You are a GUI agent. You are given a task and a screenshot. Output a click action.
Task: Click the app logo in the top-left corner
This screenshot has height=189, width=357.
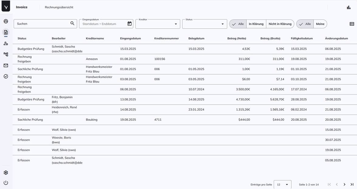[6, 6]
